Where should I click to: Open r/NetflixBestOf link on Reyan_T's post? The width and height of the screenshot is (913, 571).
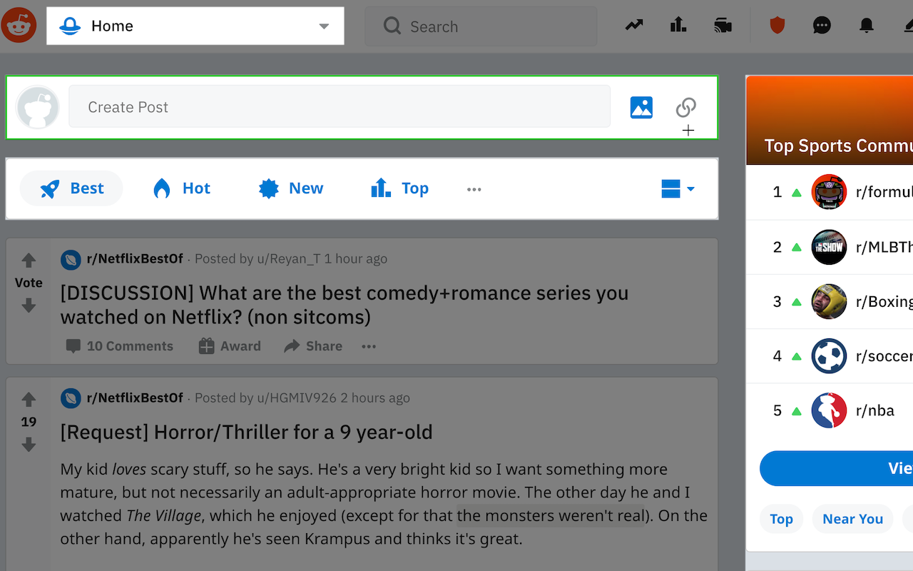(x=135, y=258)
